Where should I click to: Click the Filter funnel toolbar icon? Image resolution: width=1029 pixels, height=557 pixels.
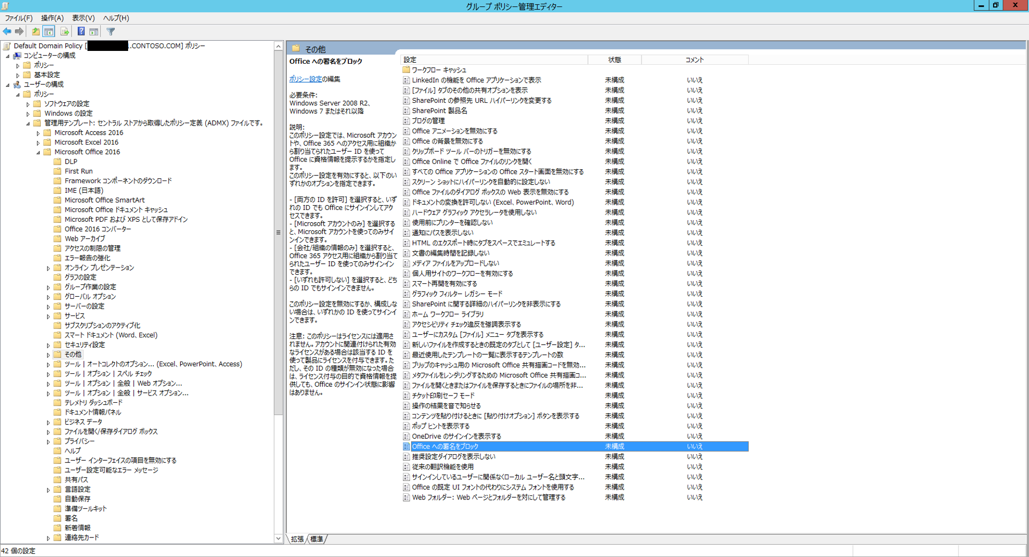coord(111,32)
